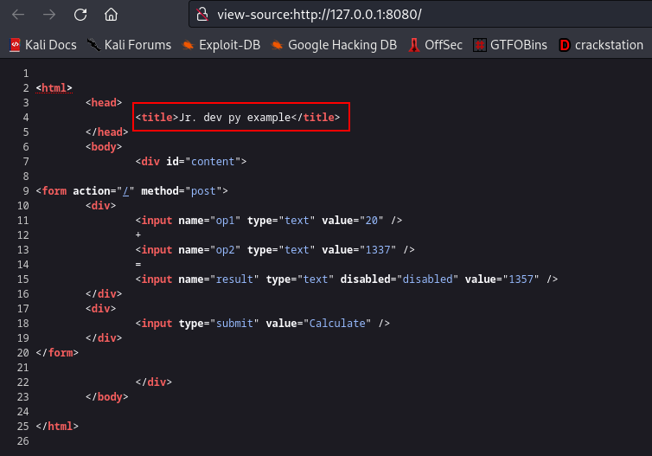Image resolution: width=652 pixels, height=456 pixels.
Task: Open the crackstation bookmark
Action: (x=601, y=45)
